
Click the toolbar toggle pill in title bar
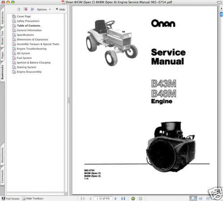[219, 2]
